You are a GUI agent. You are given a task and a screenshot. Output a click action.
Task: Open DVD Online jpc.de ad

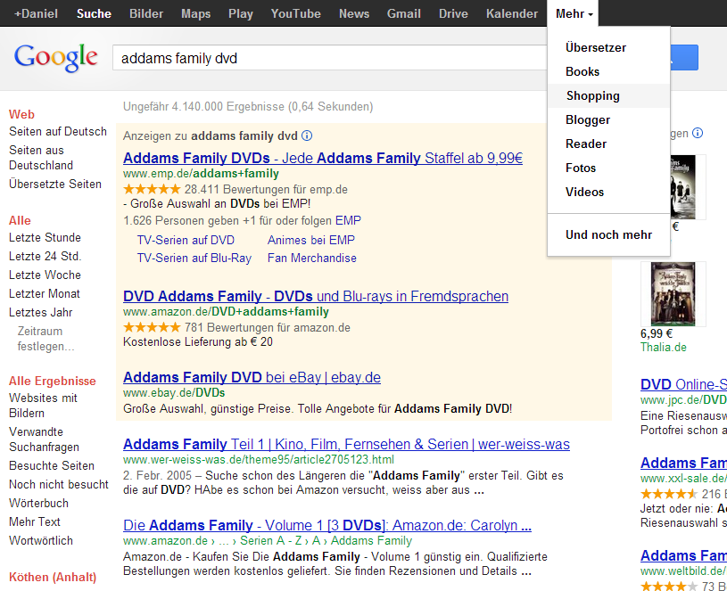tap(683, 384)
